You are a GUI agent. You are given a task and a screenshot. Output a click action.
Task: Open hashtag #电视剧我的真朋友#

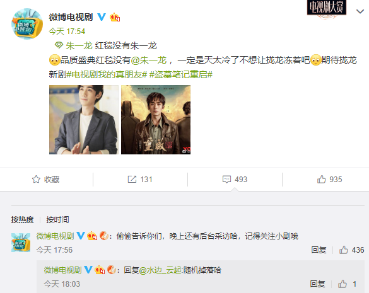(107, 74)
